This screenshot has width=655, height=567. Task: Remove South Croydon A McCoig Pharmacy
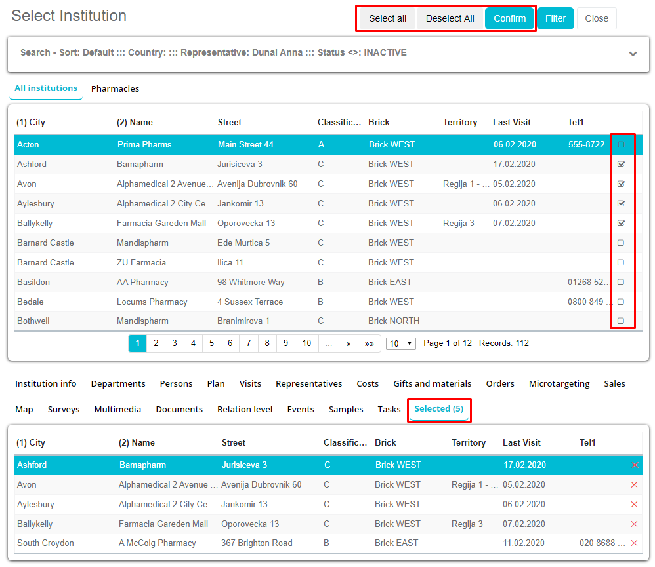[634, 543]
